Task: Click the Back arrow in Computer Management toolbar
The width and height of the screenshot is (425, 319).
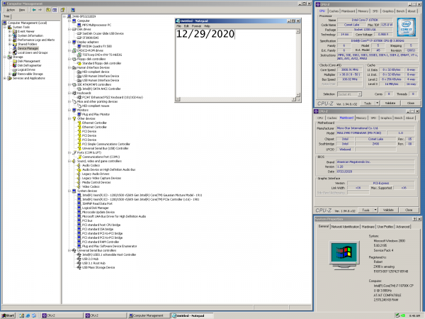Action: tap(33, 11)
